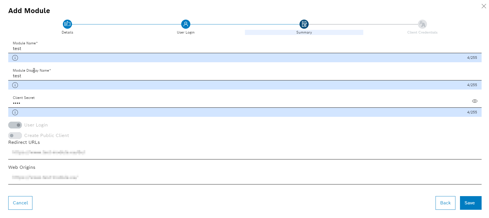Click info icon under Client Secret
The width and height of the screenshot is (489, 218).
(x=15, y=113)
